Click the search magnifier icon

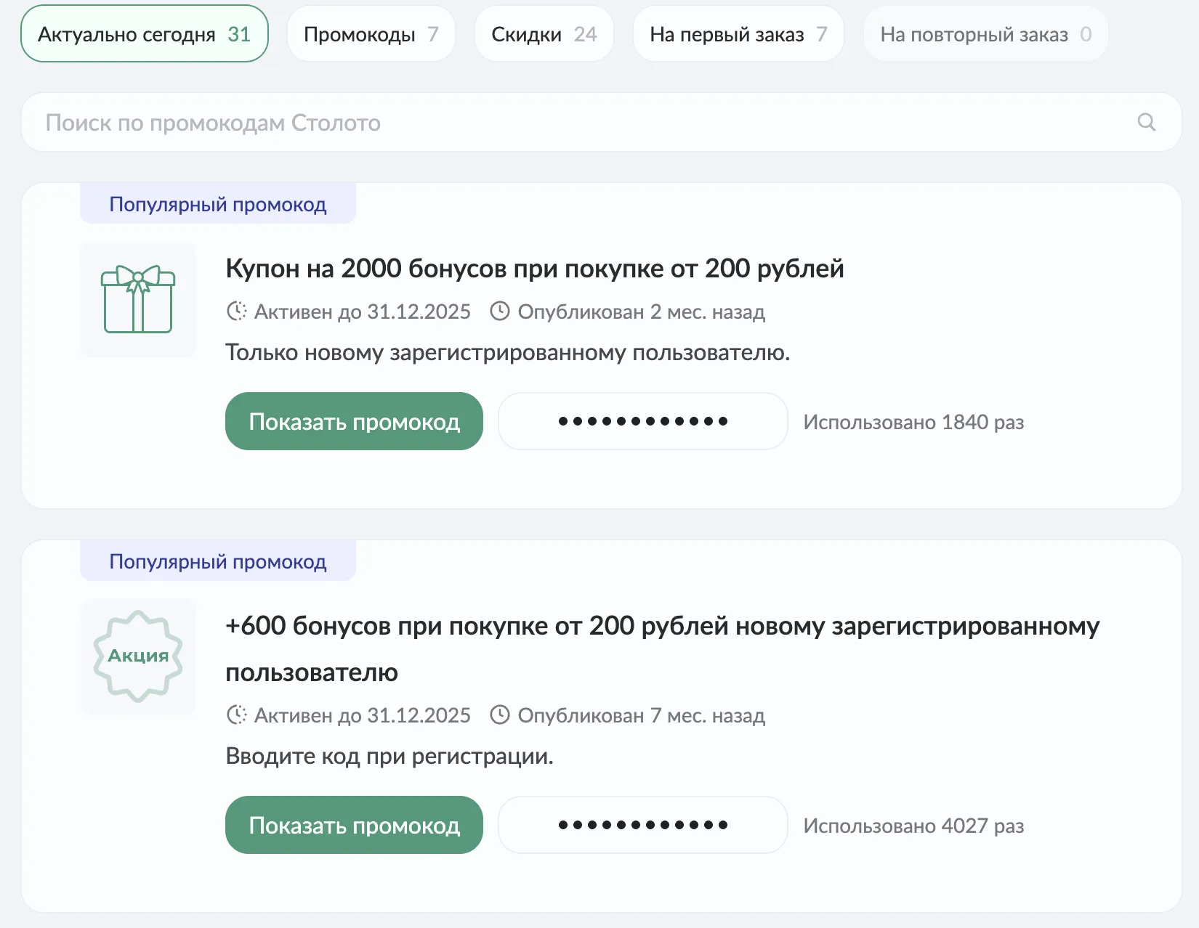(x=1147, y=122)
